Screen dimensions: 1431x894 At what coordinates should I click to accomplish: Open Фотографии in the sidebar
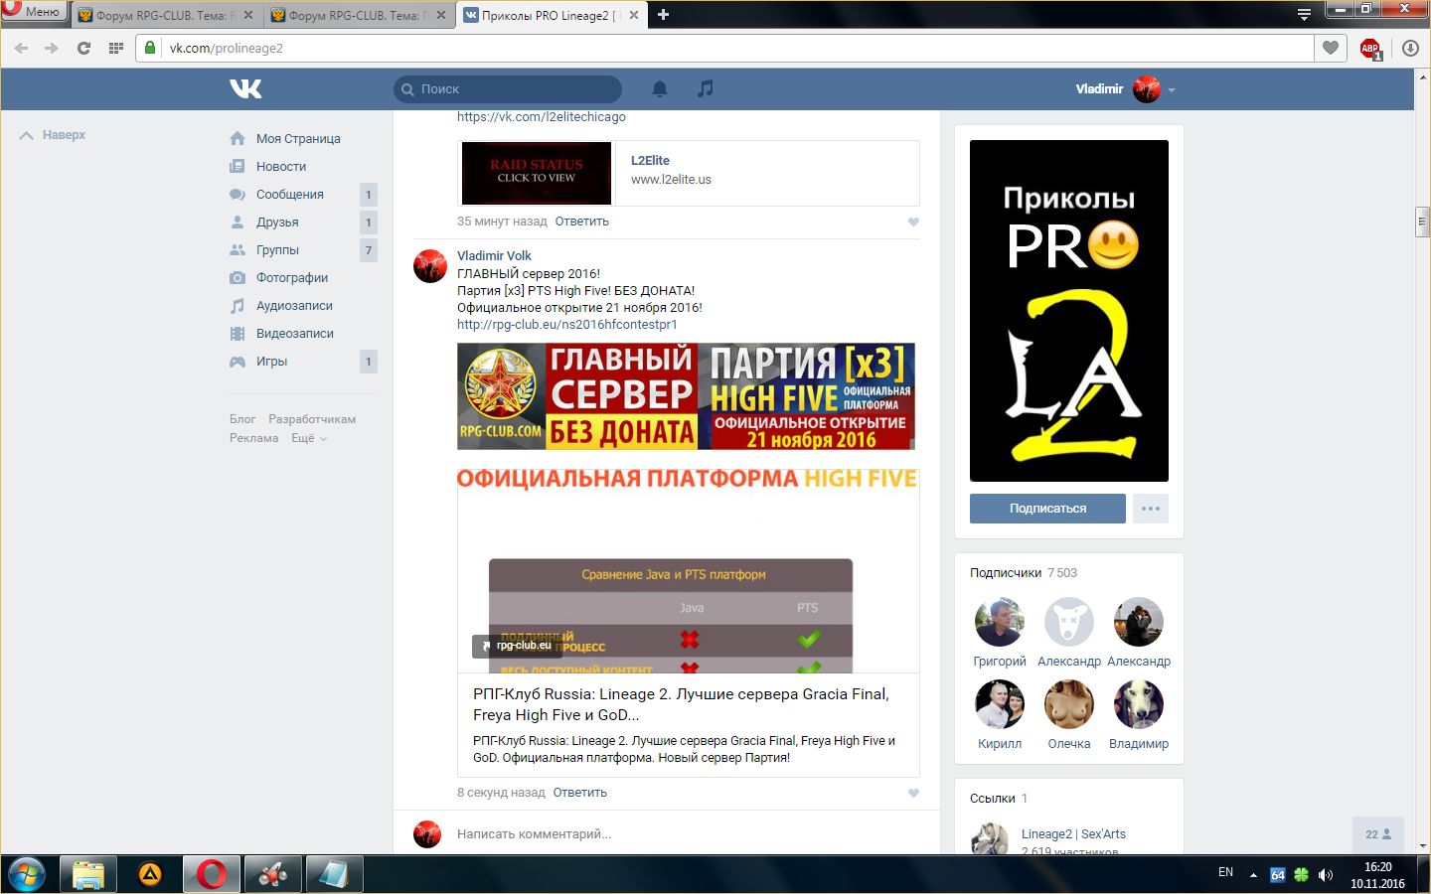click(x=292, y=278)
